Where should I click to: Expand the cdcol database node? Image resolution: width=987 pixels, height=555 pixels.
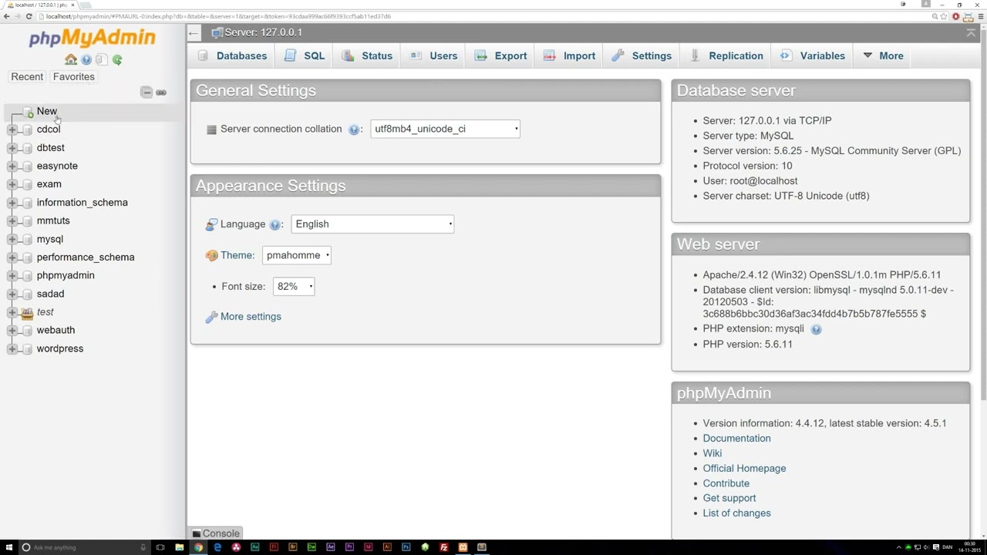12,129
